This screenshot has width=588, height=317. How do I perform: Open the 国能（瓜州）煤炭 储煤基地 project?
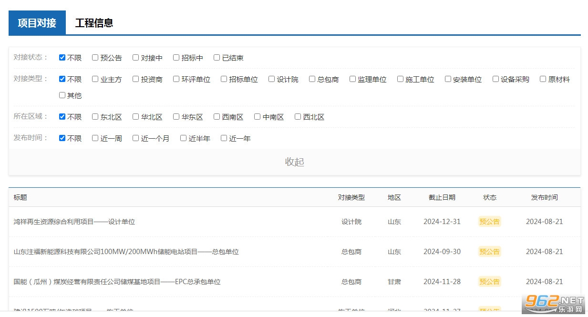click(x=117, y=282)
